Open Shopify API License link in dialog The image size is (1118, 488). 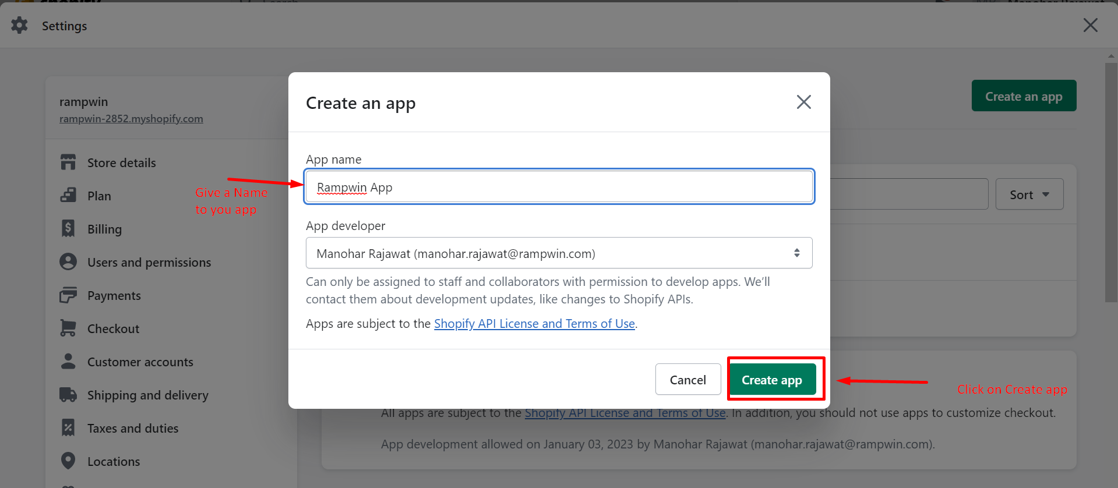point(534,324)
